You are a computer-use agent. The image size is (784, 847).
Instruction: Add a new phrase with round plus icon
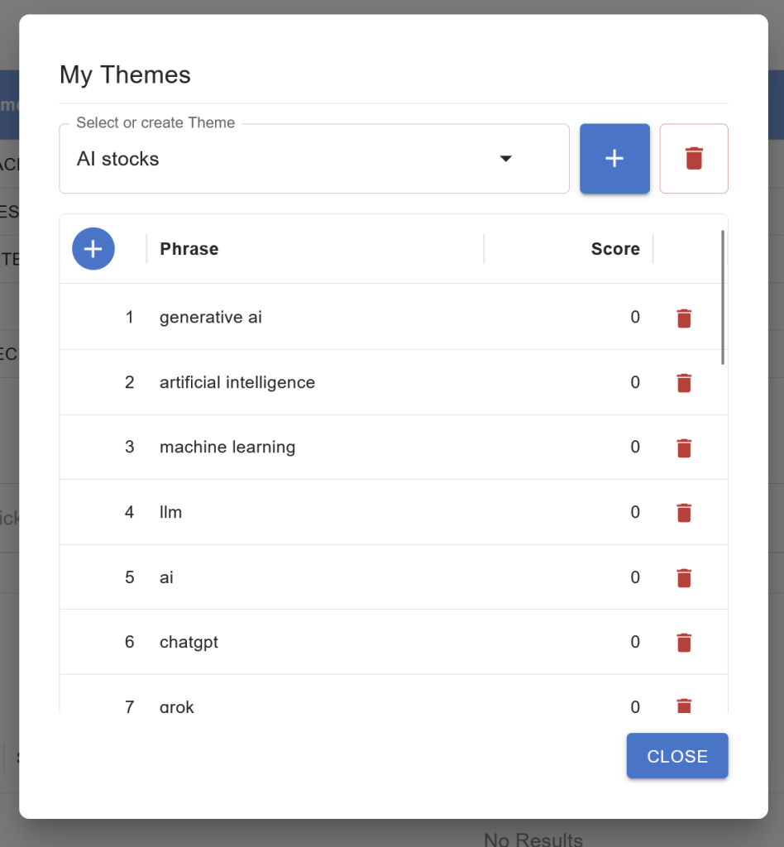coord(93,249)
